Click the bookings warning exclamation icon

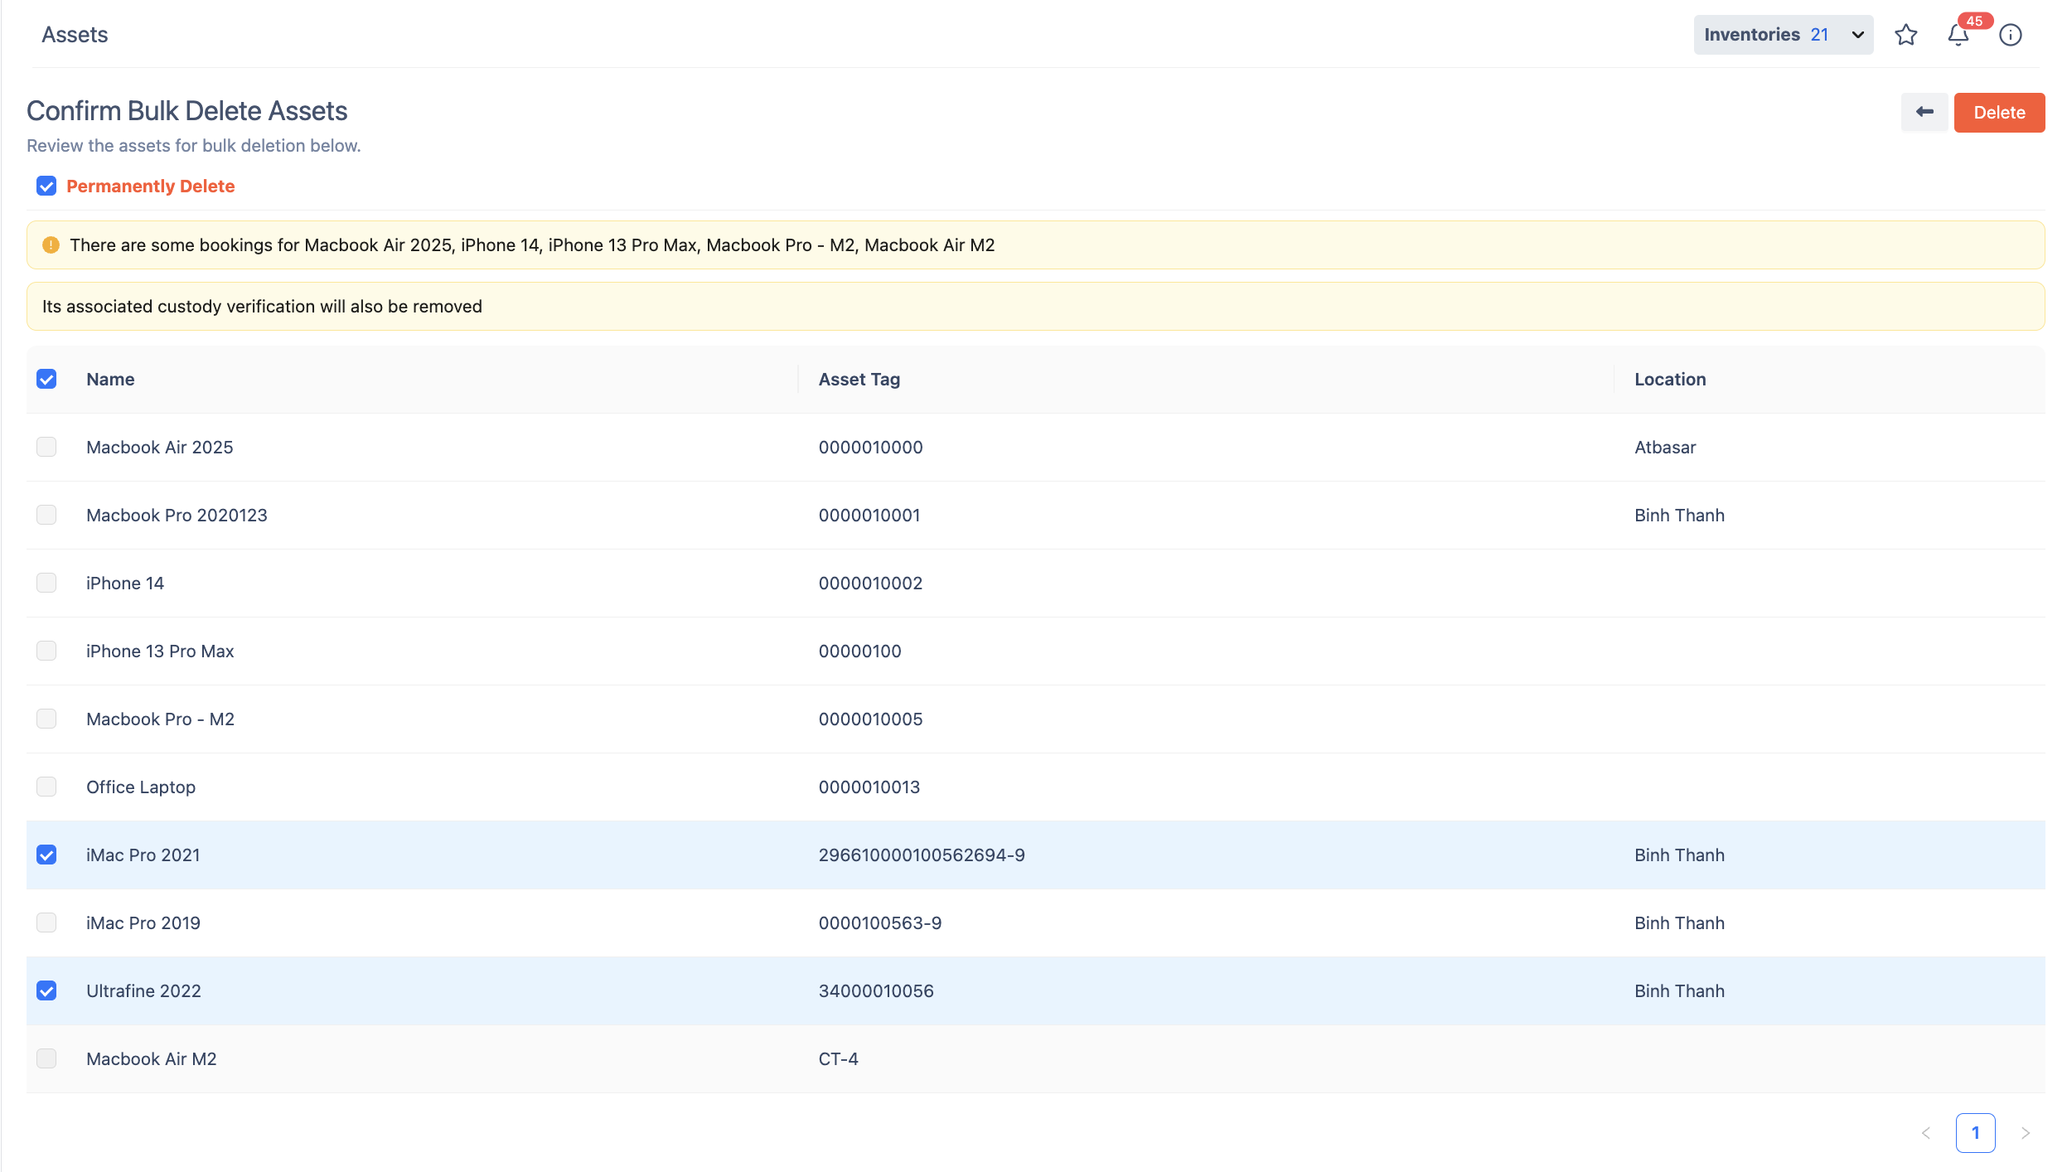point(51,245)
